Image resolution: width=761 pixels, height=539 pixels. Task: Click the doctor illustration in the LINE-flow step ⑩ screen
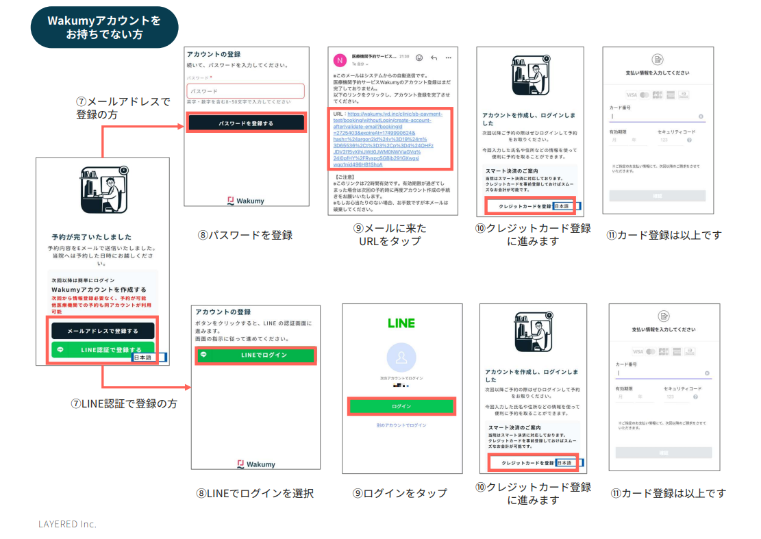pos(534,332)
